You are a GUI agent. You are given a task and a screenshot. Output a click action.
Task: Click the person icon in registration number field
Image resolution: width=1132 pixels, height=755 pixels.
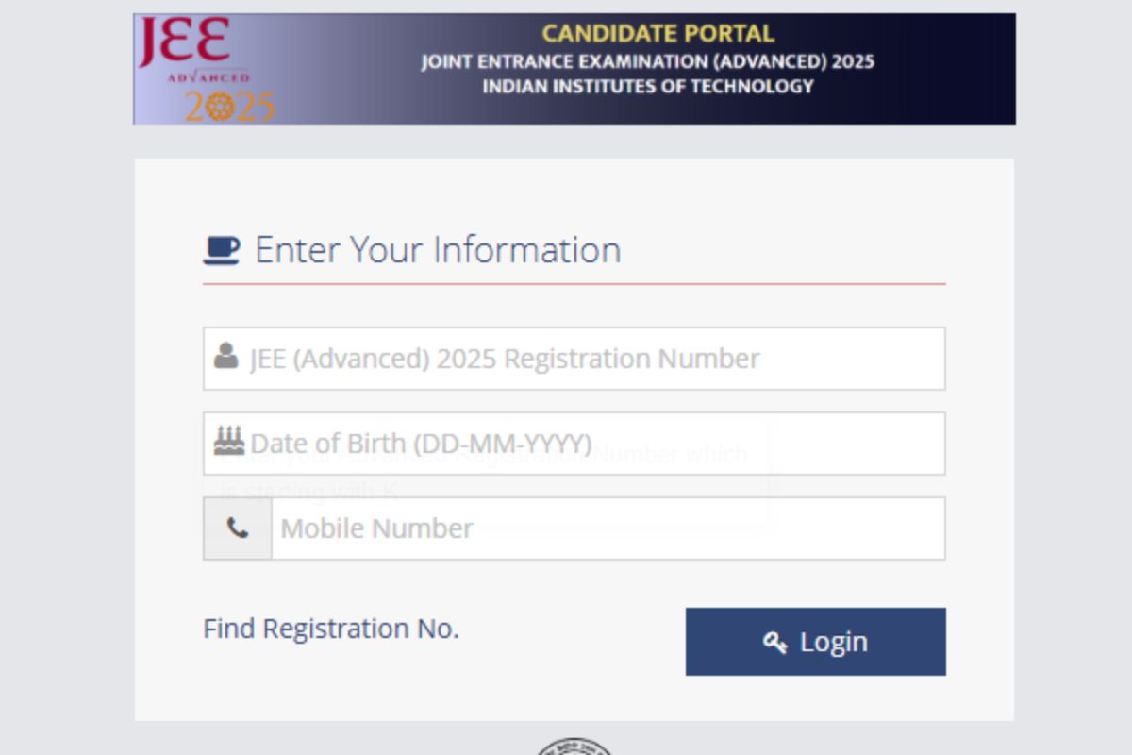coord(225,359)
